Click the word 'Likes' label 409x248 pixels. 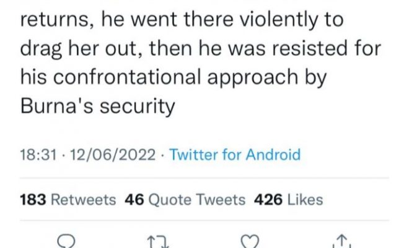click(x=306, y=200)
